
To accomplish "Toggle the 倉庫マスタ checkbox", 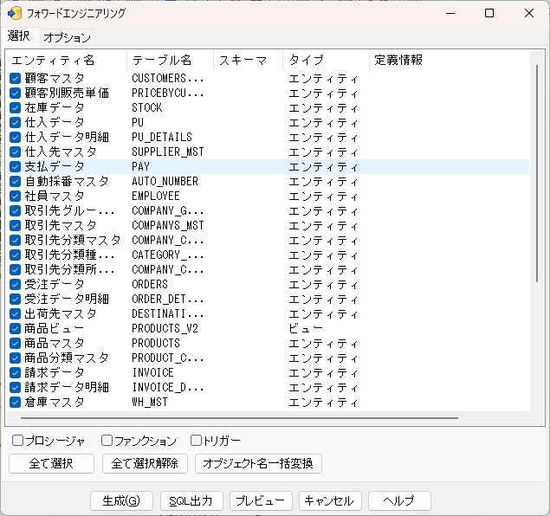I will (x=15, y=402).
